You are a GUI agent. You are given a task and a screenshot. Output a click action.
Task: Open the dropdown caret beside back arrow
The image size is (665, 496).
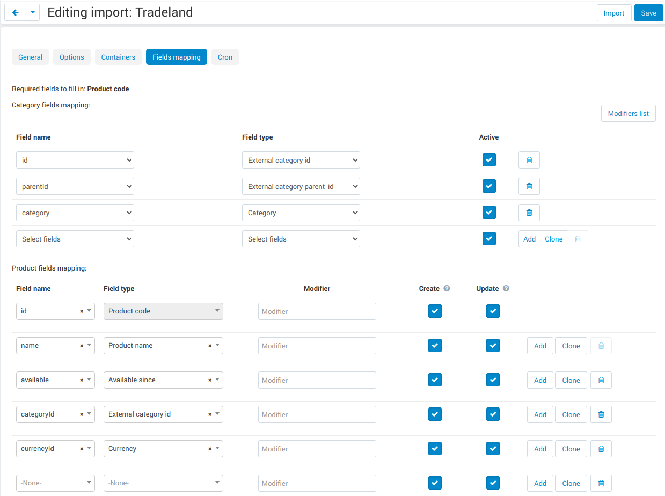(33, 13)
